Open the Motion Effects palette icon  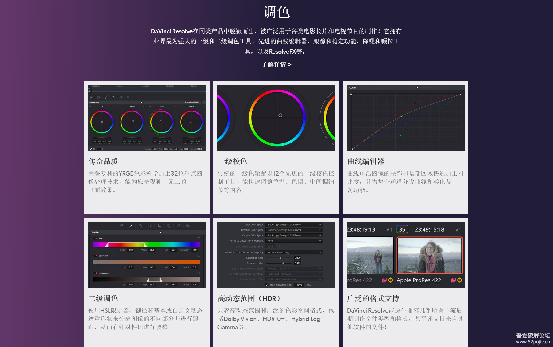(x=121, y=97)
